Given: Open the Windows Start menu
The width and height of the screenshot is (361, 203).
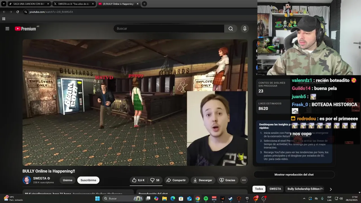Looking at the screenshot, I should 97,198.
